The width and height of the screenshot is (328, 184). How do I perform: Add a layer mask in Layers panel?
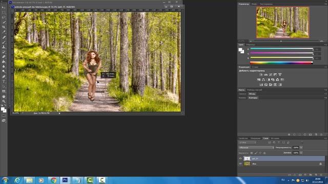[300, 175]
